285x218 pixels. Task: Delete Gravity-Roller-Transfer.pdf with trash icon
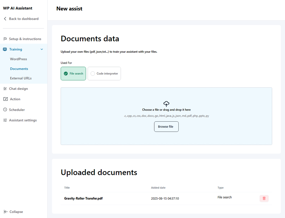pos(264,198)
